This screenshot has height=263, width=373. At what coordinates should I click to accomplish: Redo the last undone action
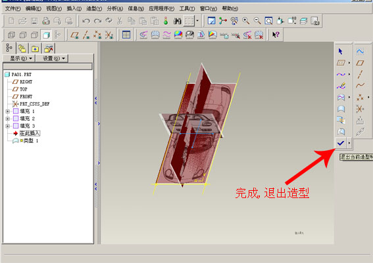97,21
